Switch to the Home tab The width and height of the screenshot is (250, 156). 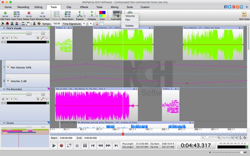point(8,7)
